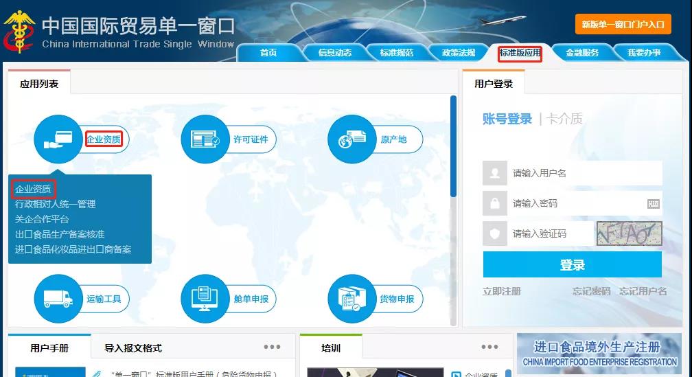Open 我要办事 tab

click(x=644, y=52)
